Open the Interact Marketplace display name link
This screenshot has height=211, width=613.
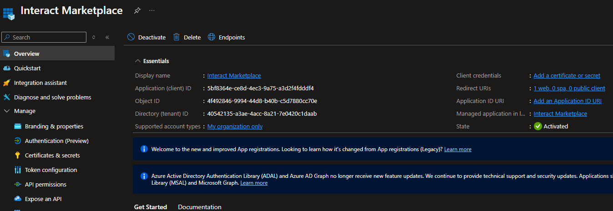click(x=234, y=75)
